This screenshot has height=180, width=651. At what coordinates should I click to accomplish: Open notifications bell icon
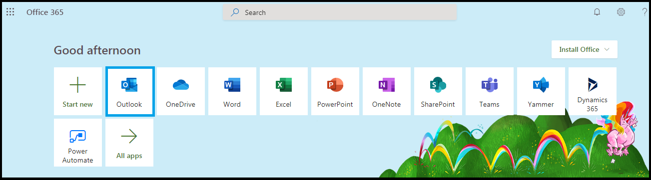(597, 12)
